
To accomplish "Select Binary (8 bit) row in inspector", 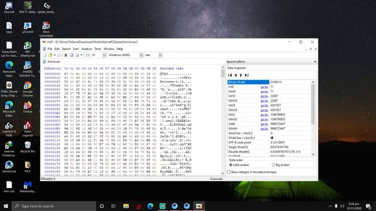I will coord(269,82).
